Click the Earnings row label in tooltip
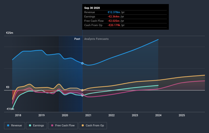Image resolution: width=209 pixels, height=133 pixels. coord(90,16)
